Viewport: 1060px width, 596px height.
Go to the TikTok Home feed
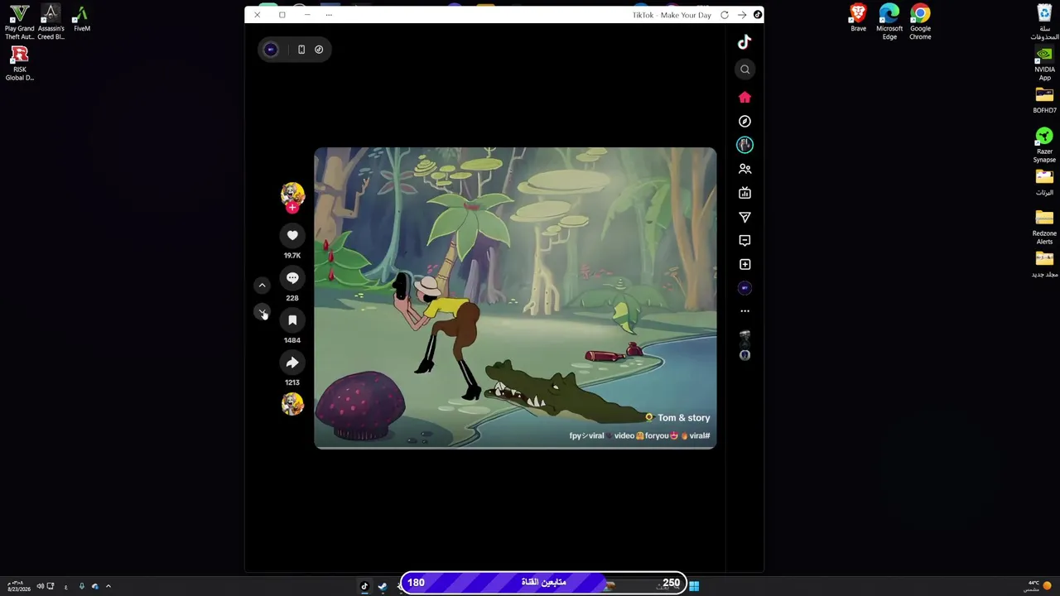pos(744,97)
